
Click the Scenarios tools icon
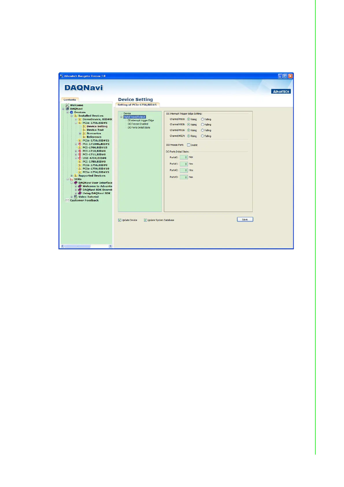click(84, 133)
